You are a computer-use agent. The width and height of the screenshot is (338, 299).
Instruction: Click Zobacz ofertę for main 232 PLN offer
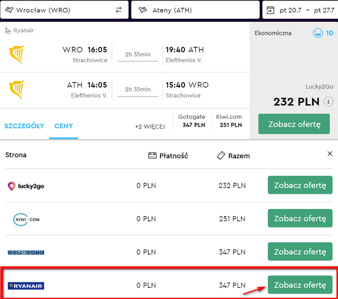pyautogui.click(x=294, y=124)
